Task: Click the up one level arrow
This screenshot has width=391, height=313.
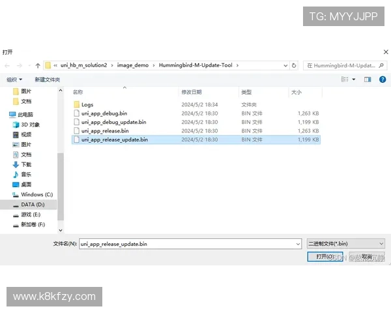Action: tap(38, 65)
